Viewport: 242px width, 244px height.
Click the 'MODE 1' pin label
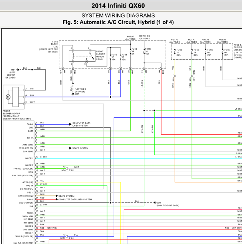[x=29, y=158]
